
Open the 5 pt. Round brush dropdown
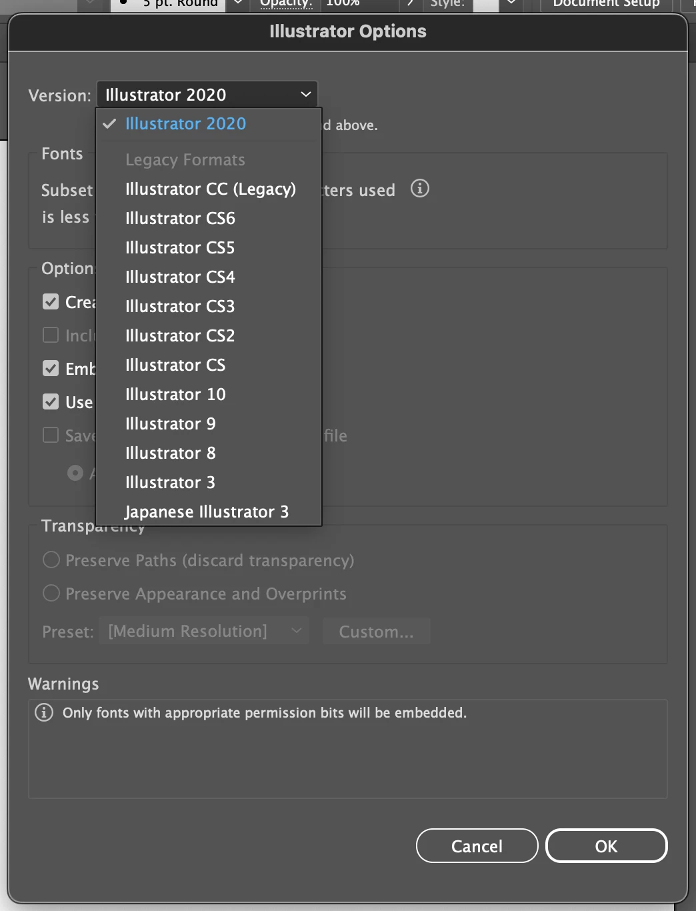(x=238, y=4)
